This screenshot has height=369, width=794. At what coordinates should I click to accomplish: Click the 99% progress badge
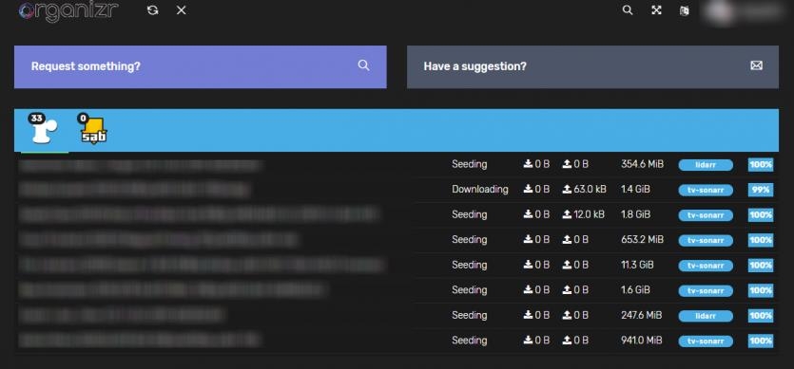point(761,190)
